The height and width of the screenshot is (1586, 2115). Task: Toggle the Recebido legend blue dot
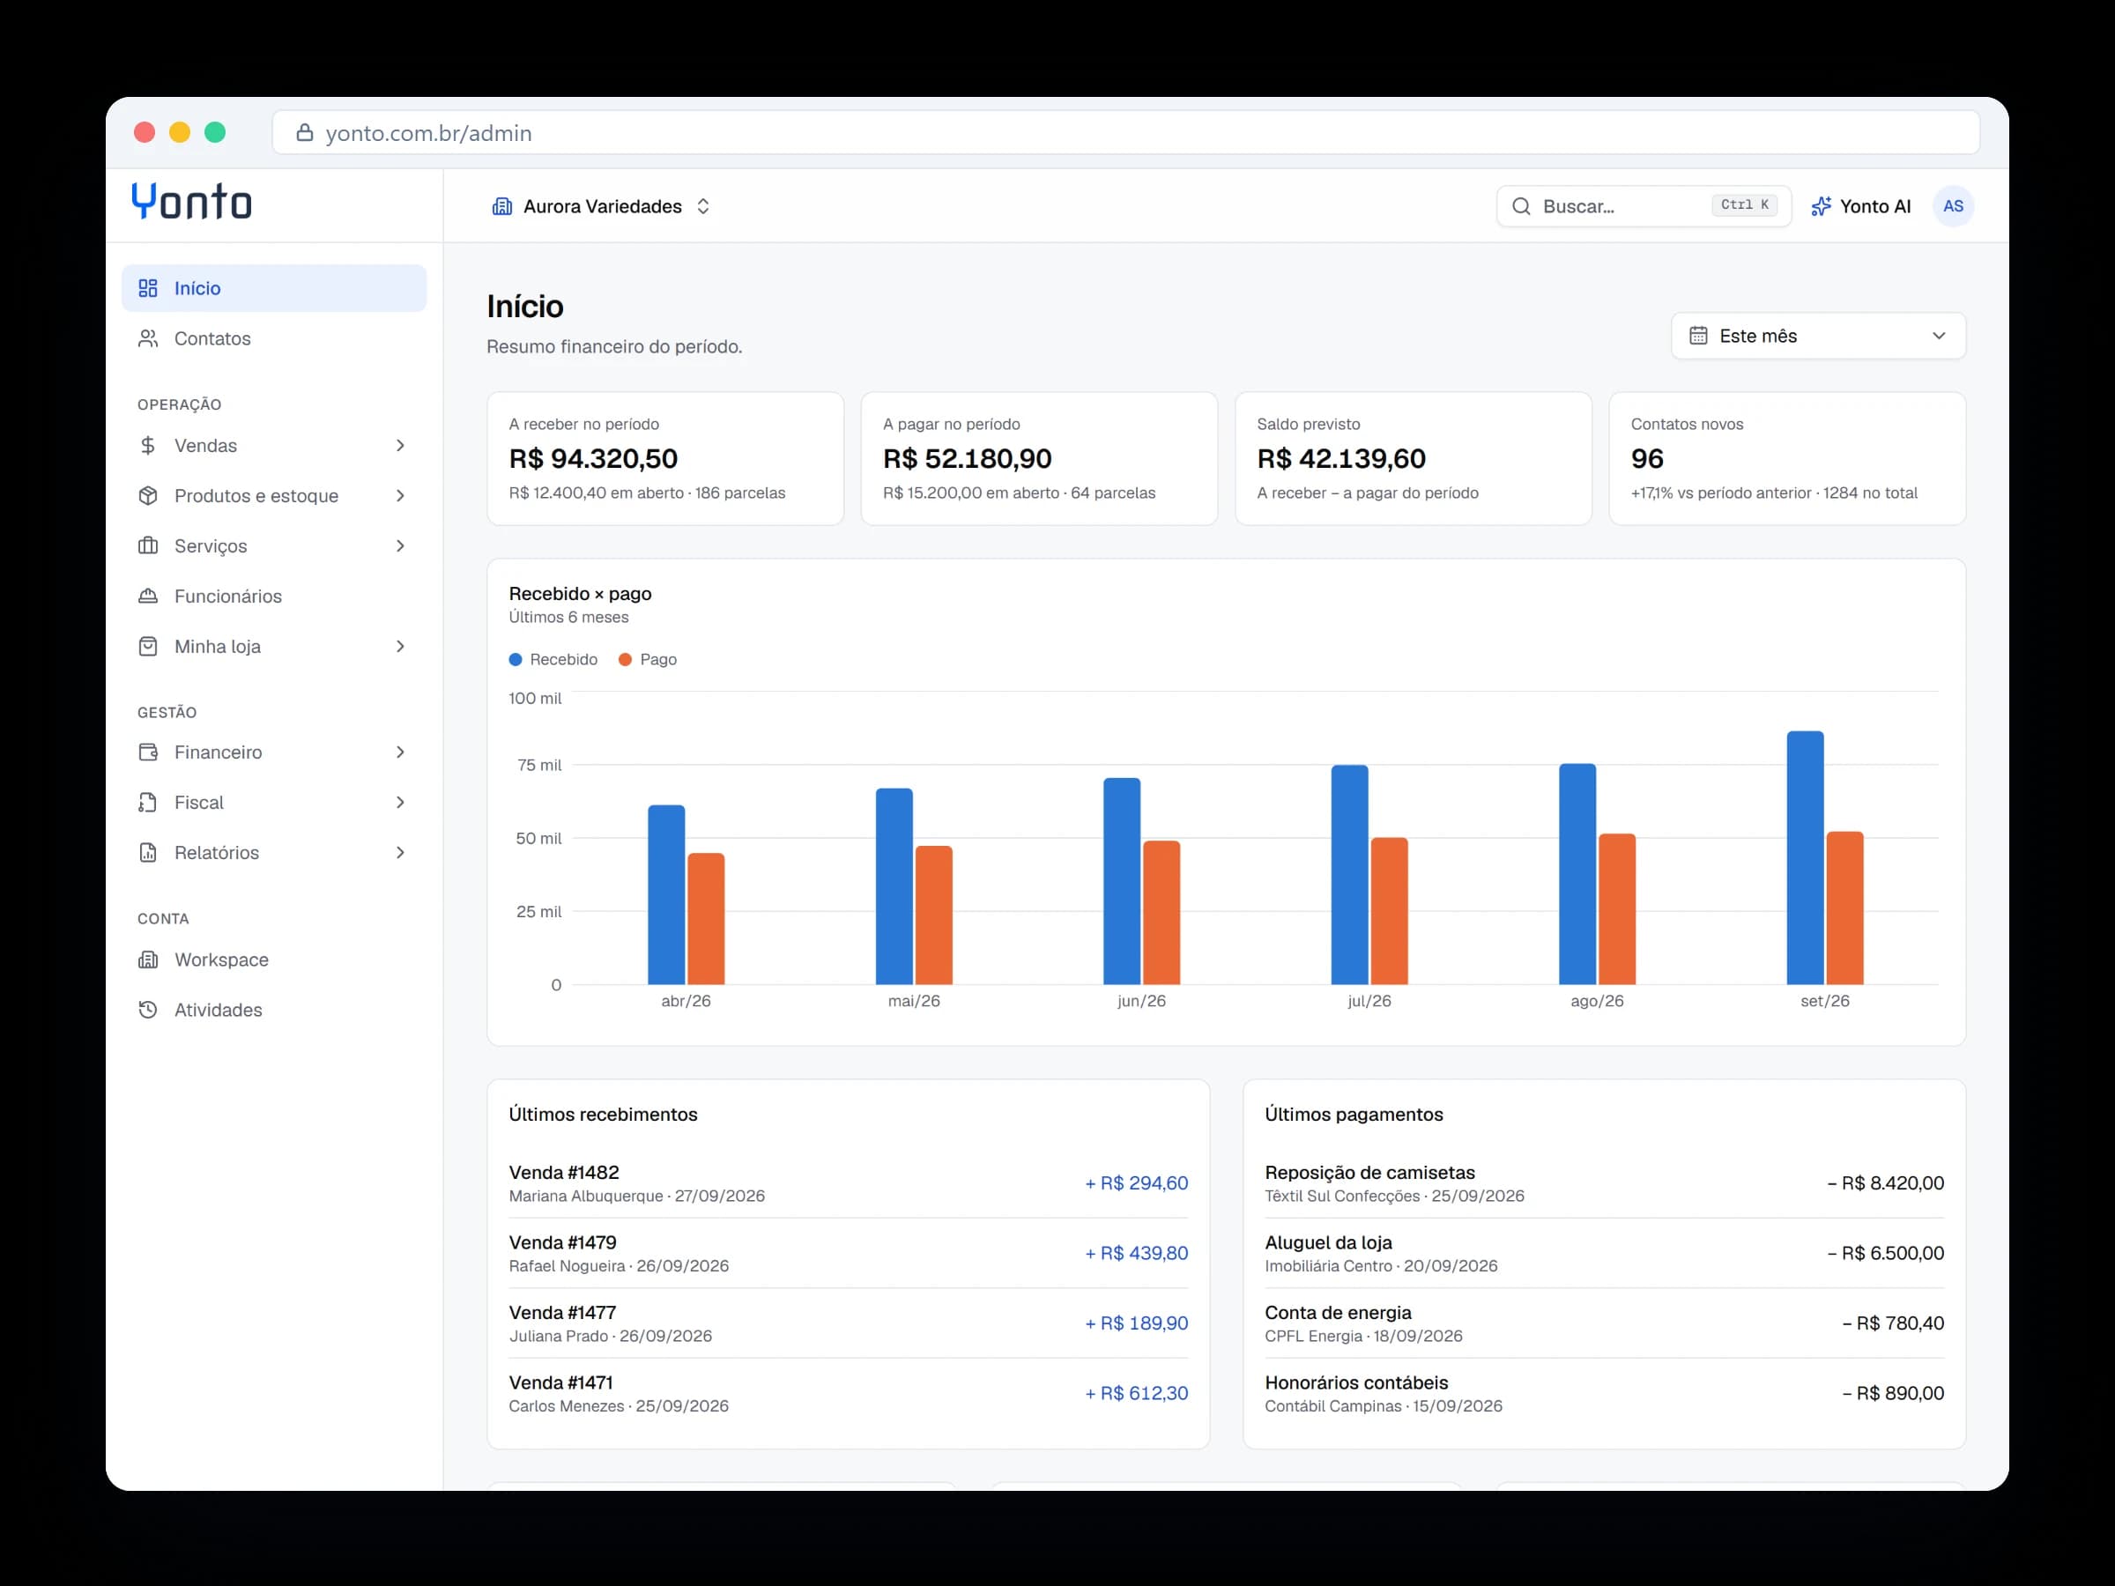516,660
